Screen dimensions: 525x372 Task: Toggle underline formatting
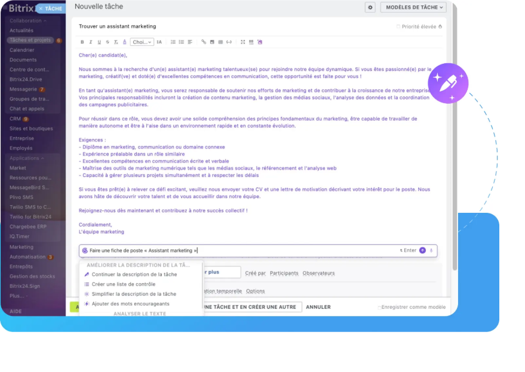[98, 42]
